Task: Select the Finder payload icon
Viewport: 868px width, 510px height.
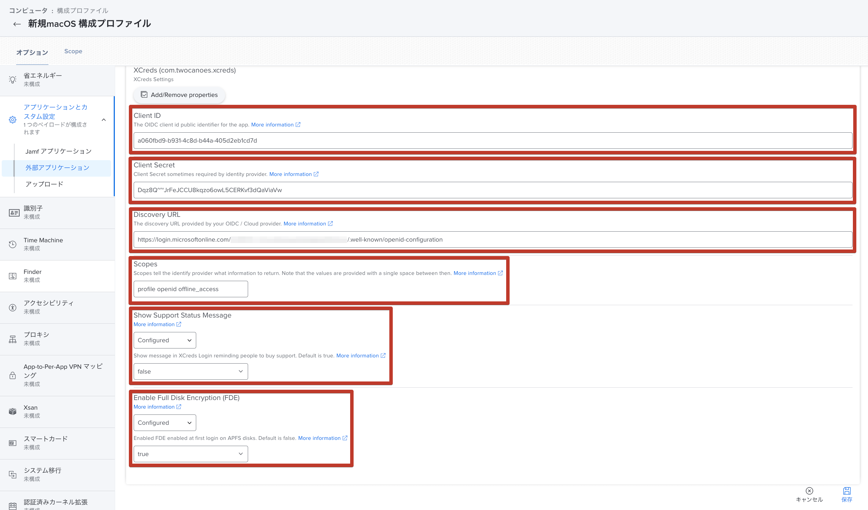Action: (x=13, y=276)
